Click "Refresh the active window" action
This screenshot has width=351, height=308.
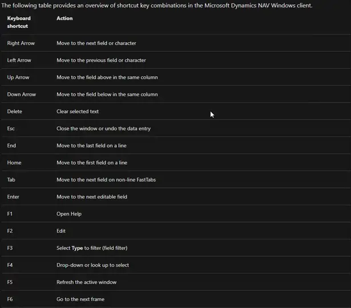87,282
